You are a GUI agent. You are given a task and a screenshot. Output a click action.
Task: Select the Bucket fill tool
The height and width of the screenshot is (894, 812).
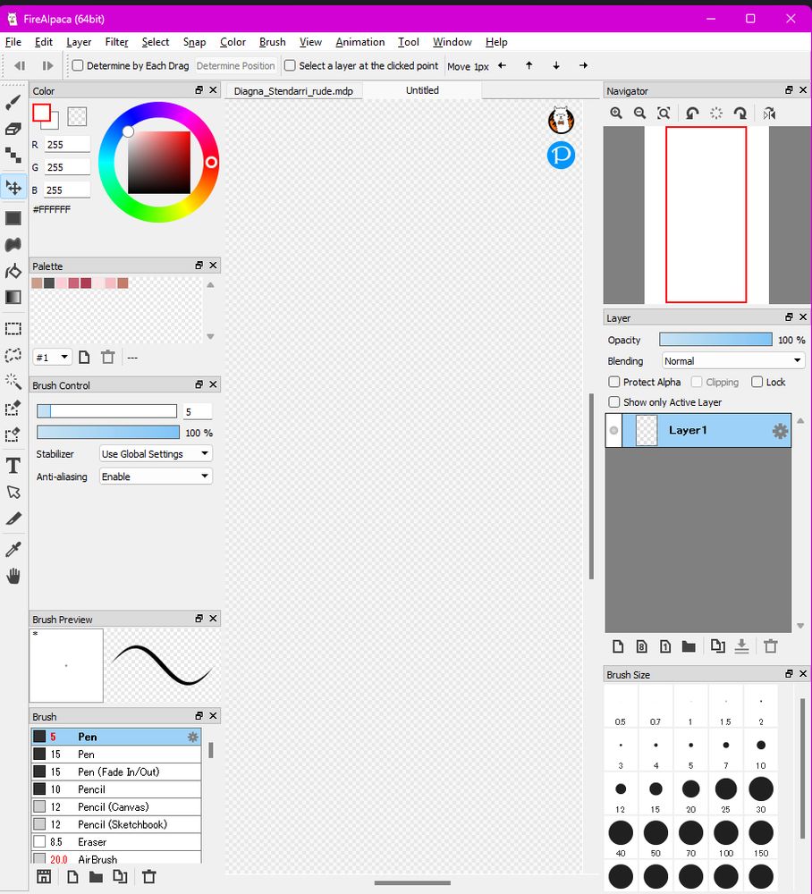pos(13,272)
